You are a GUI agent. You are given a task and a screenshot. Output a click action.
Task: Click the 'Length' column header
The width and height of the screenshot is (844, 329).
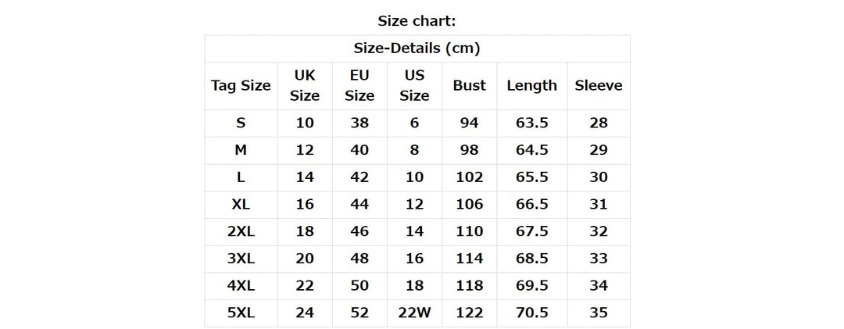tap(531, 86)
